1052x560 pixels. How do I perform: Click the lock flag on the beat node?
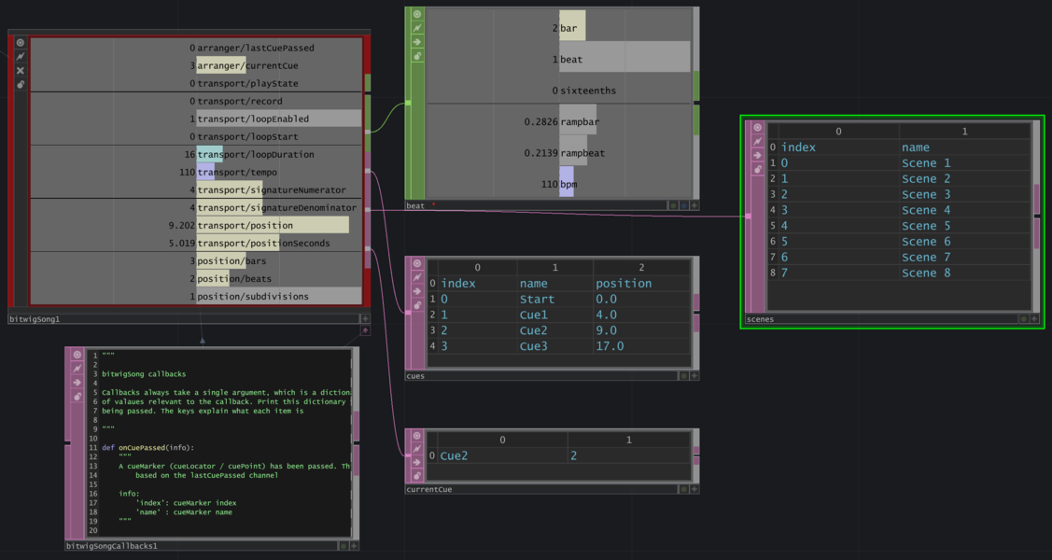click(x=417, y=56)
